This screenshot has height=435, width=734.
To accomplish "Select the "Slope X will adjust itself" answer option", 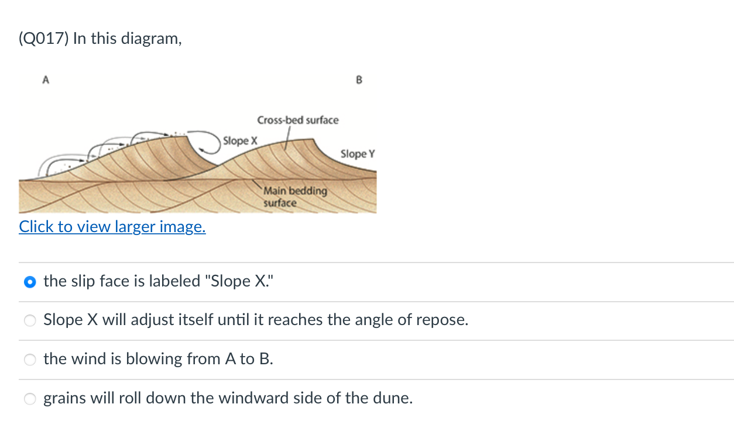I will point(256,320).
